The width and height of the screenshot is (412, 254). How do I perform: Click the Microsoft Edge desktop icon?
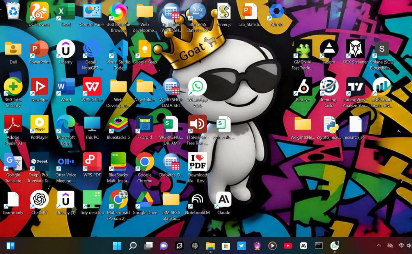(x=66, y=124)
